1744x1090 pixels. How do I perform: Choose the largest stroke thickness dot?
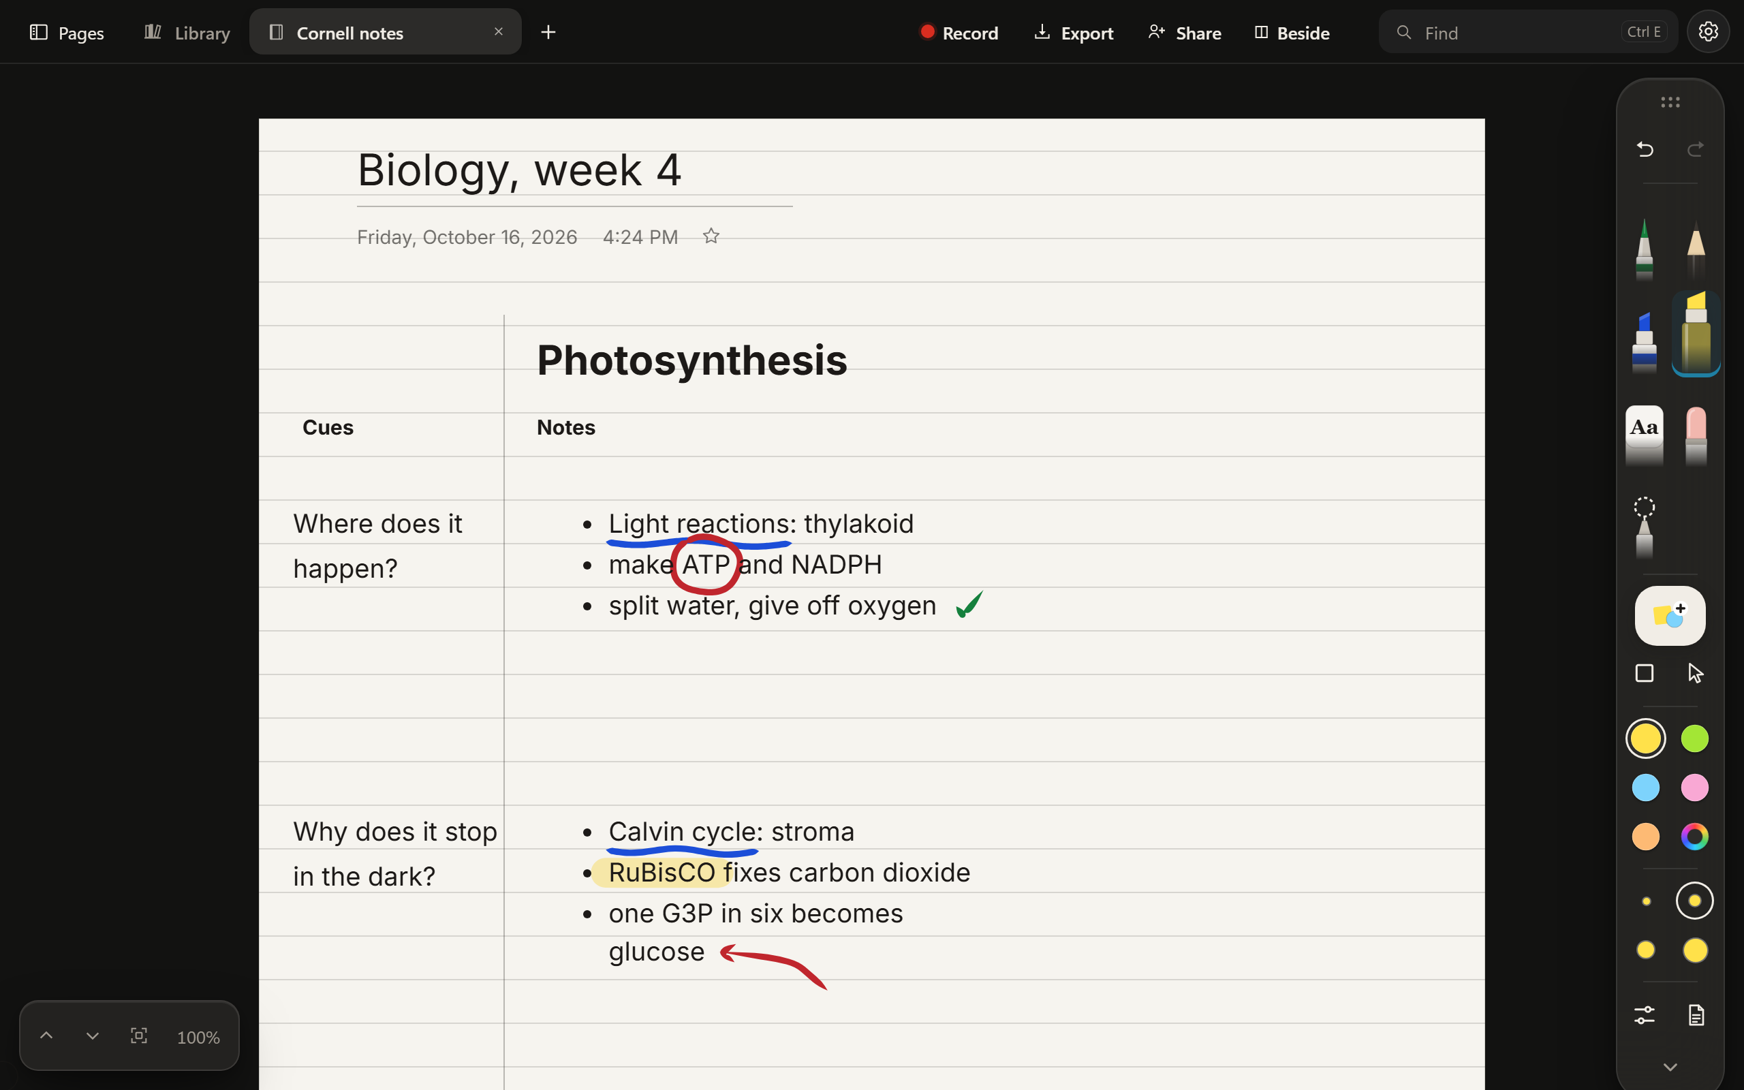click(x=1695, y=950)
